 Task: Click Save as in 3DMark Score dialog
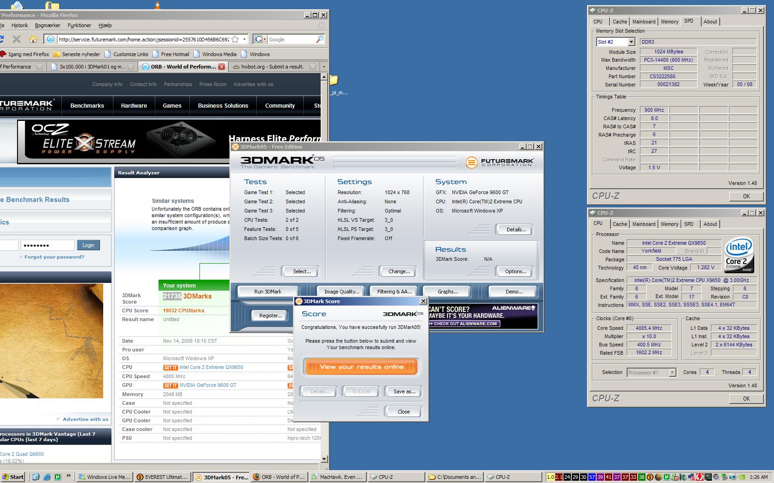click(x=404, y=391)
